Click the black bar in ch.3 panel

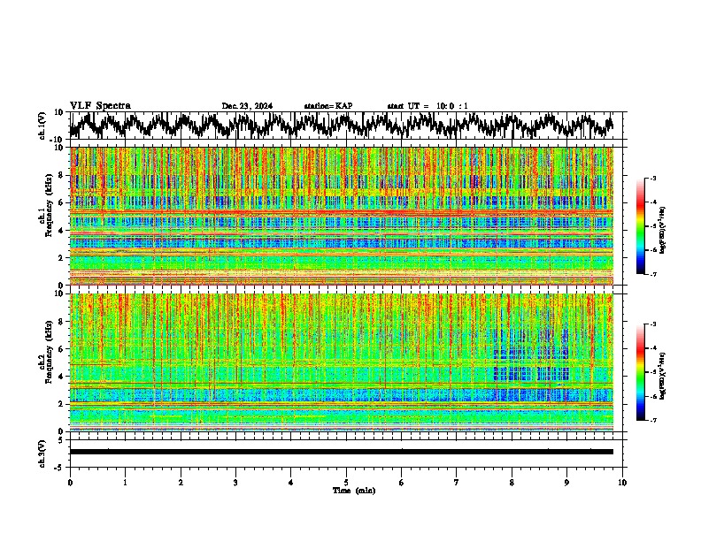[342, 452]
